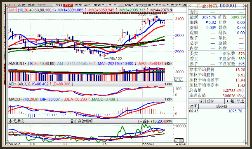Screen dimensions: 252x149
Task: Maximize the MACD sub-chart panel
Action: (x=168, y=100)
